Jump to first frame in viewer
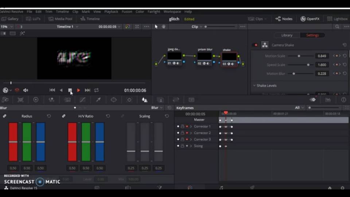The height and width of the screenshot is (197, 350). (52, 90)
